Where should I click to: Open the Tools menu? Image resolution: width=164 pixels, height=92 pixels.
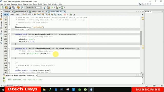pos(49,4)
